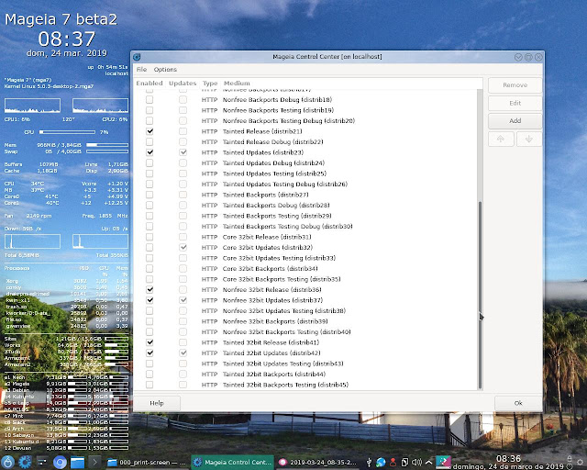Click the Remove button
587x470 pixels.
515,85
